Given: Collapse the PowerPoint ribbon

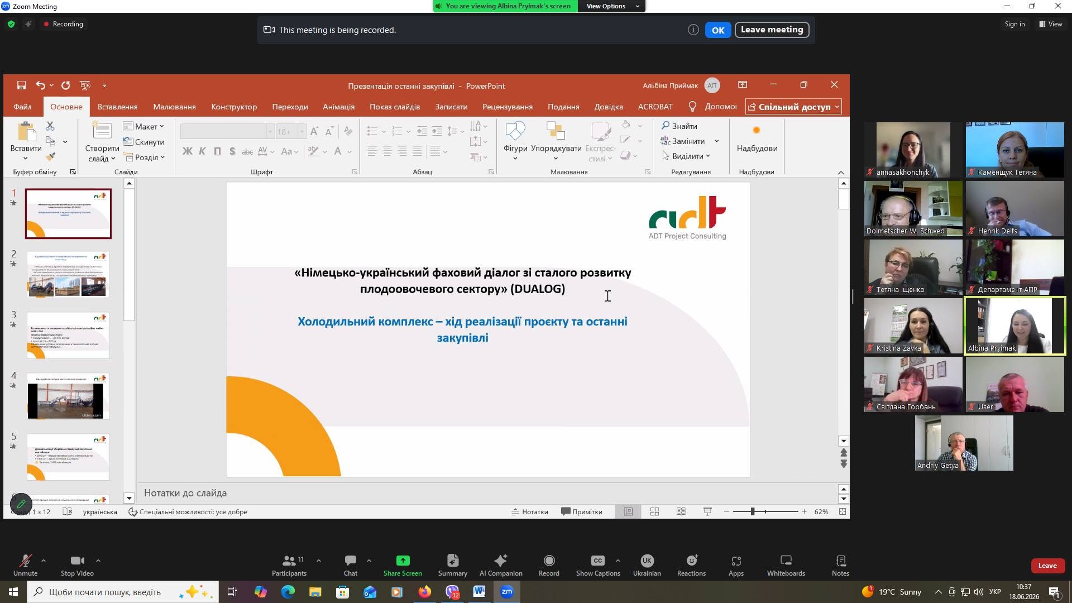Looking at the screenshot, I should [x=841, y=173].
